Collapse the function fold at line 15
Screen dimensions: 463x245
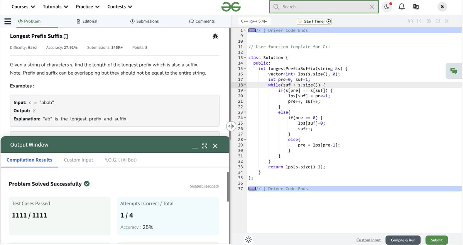[x=245, y=68]
